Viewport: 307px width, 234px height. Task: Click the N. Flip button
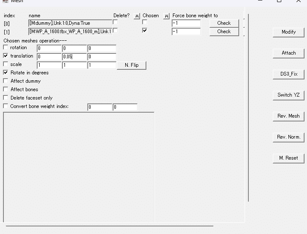[132, 65]
